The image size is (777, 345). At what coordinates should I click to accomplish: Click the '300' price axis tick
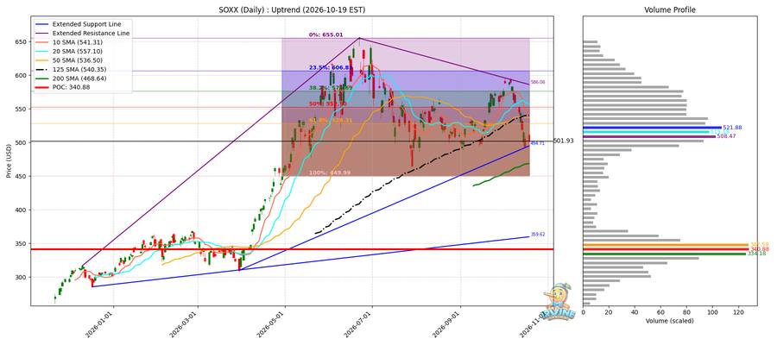[x=22, y=277]
